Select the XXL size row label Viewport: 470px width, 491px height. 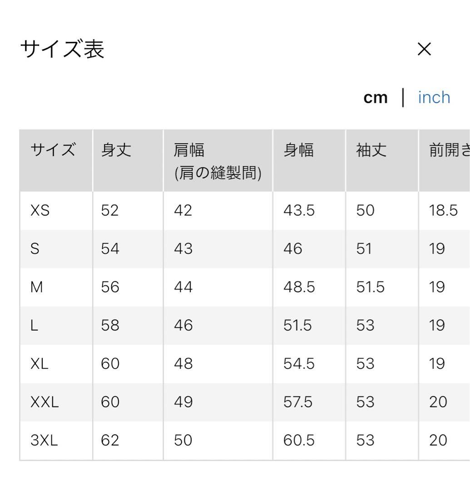[x=45, y=402]
